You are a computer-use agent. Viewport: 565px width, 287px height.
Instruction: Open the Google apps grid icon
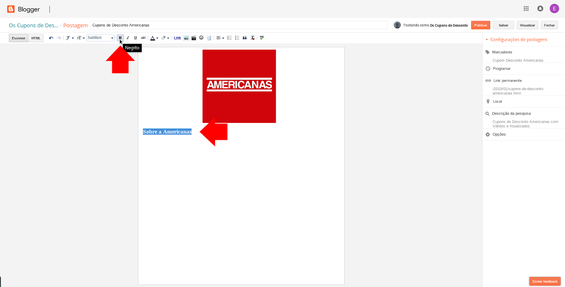(526, 8)
